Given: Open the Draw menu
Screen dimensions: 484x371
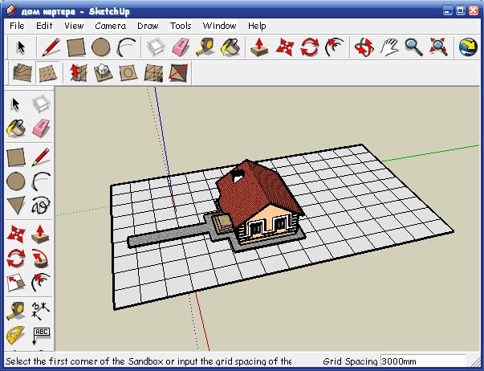Looking at the screenshot, I should [148, 26].
